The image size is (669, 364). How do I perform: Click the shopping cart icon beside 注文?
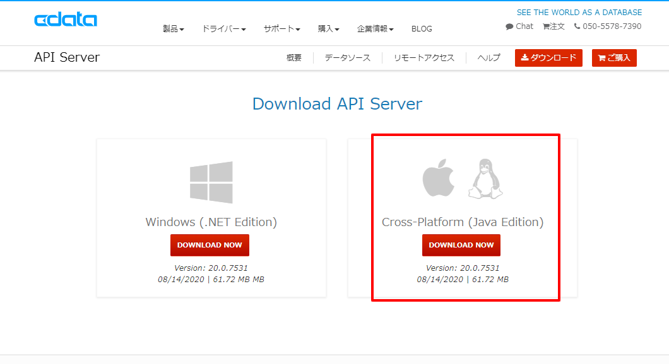pos(546,26)
